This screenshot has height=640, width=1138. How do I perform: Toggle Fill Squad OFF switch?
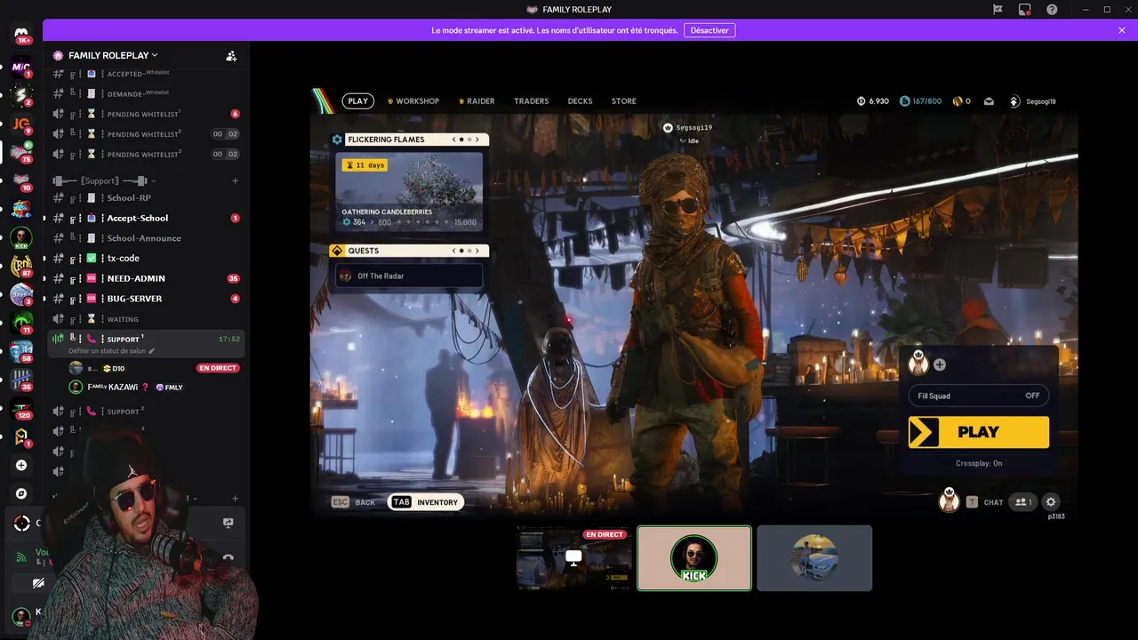(979, 396)
